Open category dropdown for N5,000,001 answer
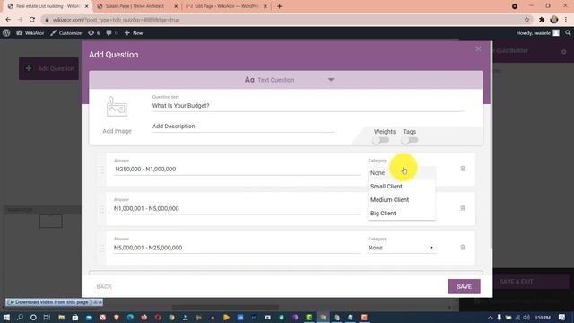The width and height of the screenshot is (574, 323). (402, 248)
